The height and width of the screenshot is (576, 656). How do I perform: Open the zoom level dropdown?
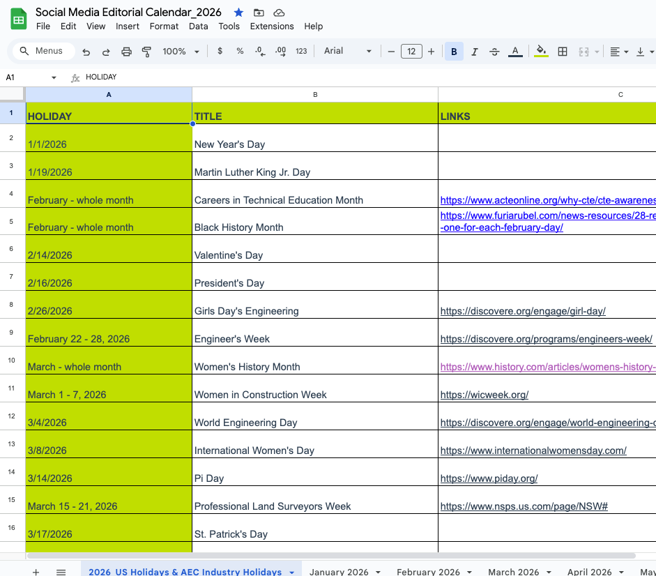pos(181,51)
